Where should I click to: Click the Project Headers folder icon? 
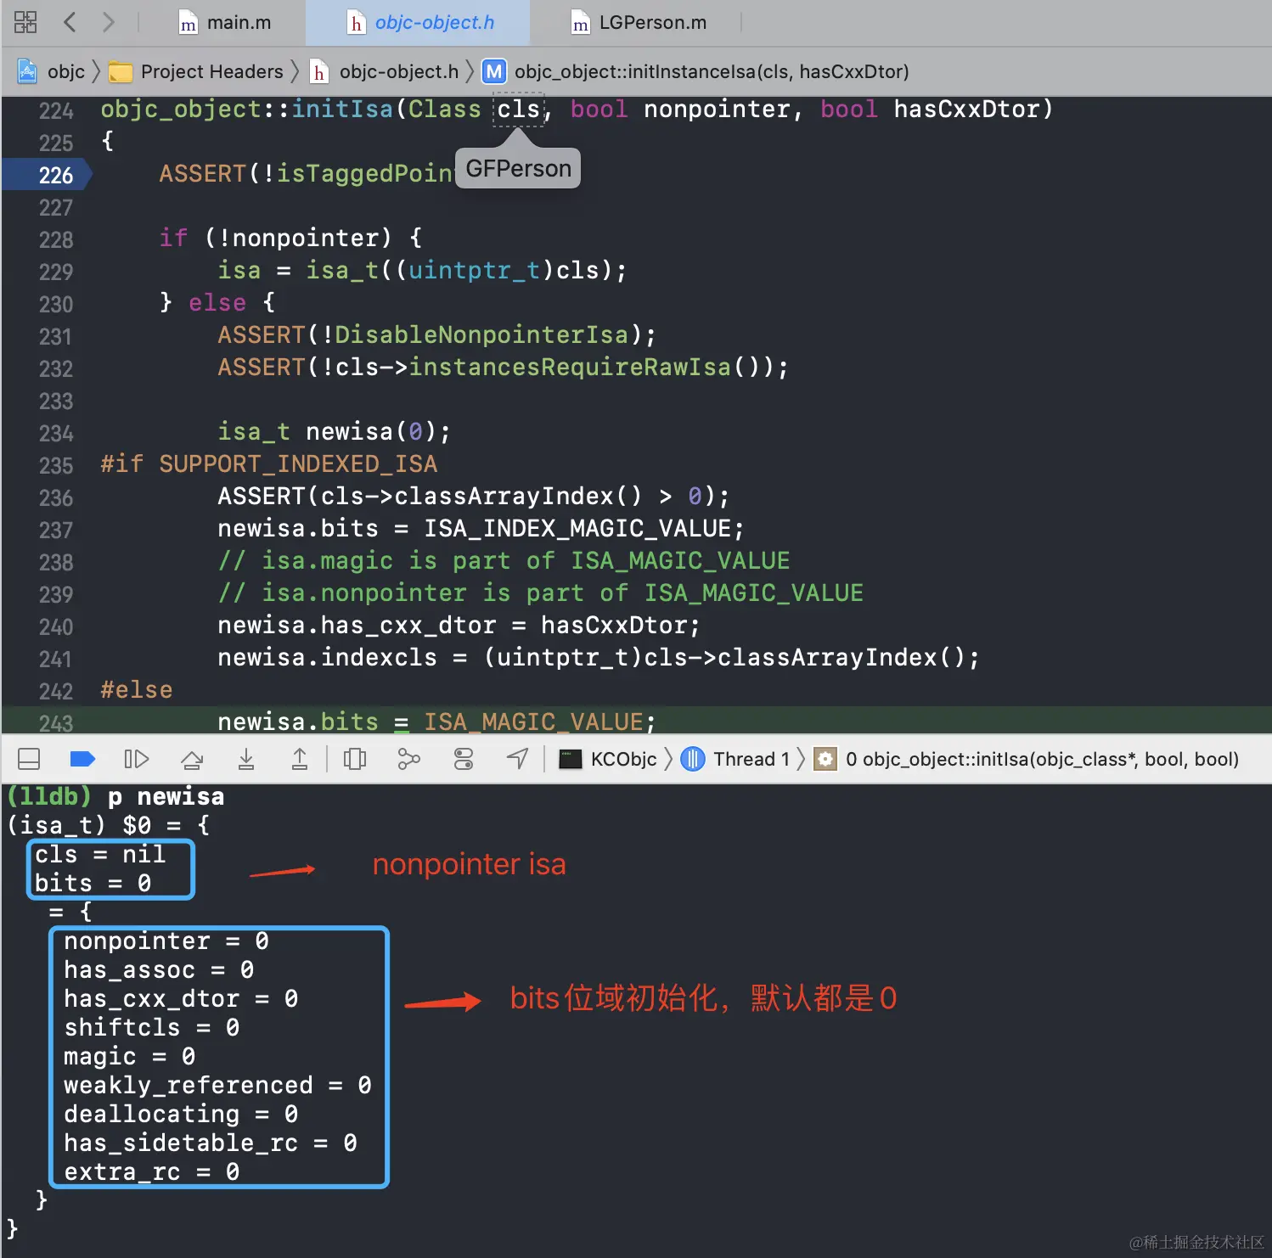point(121,72)
